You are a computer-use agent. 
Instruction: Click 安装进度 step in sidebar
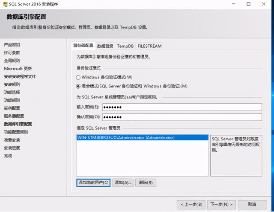pyautogui.click(x=12, y=148)
